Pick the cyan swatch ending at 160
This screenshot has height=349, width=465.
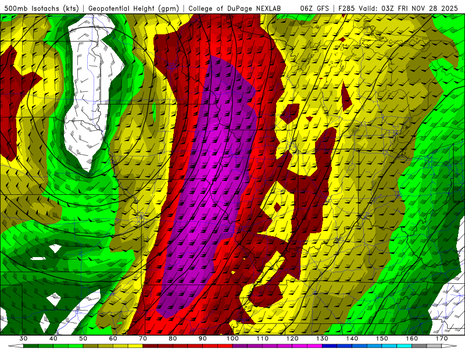click(x=404, y=346)
